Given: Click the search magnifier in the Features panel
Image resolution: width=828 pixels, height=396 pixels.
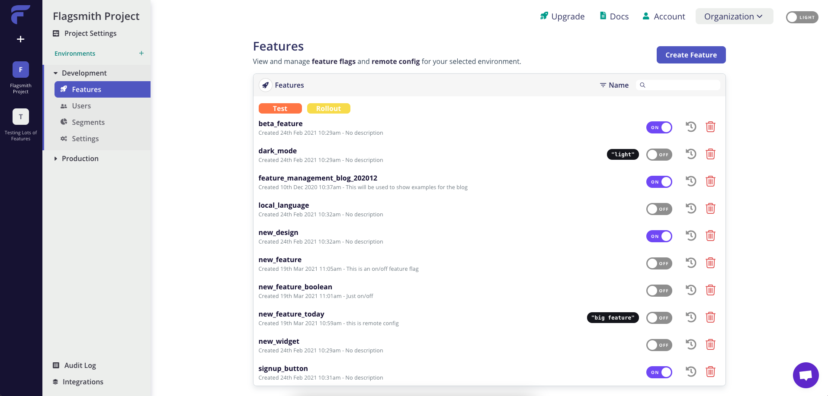Looking at the screenshot, I should pyautogui.click(x=643, y=85).
